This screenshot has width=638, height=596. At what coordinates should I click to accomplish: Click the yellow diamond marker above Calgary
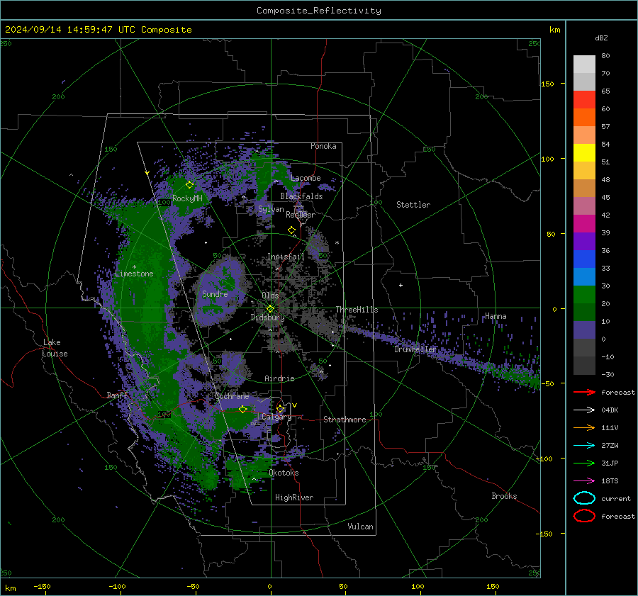(x=280, y=408)
